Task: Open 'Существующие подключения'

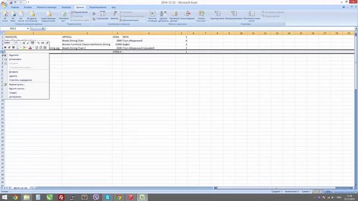Action: click(x=49, y=17)
